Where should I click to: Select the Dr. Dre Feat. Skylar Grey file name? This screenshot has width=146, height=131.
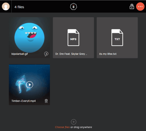click(x=71, y=54)
